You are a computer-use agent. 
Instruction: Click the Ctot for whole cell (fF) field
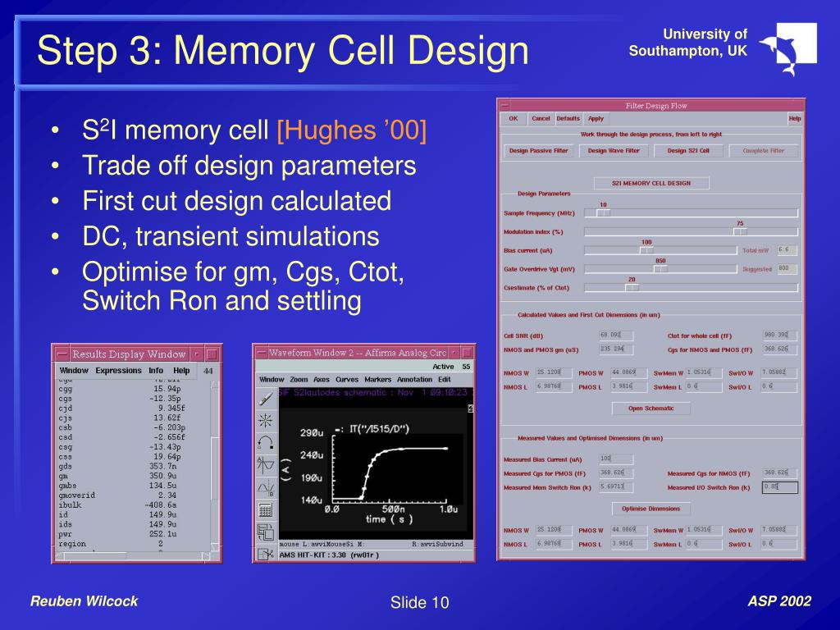[780, 336]
